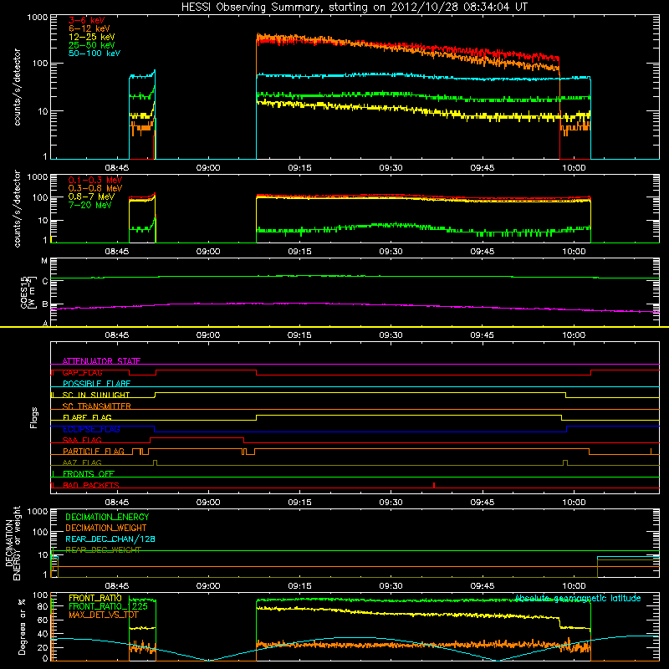
Task: Click the MAX_DET_VS_TOT legend label
Action: 103,615
